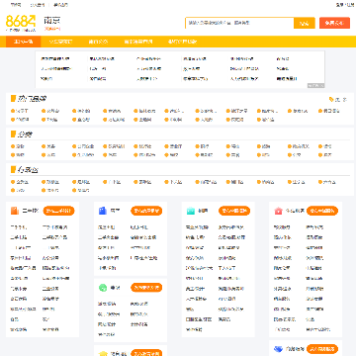Click the yellow 8684 site logo

(21, 22)
